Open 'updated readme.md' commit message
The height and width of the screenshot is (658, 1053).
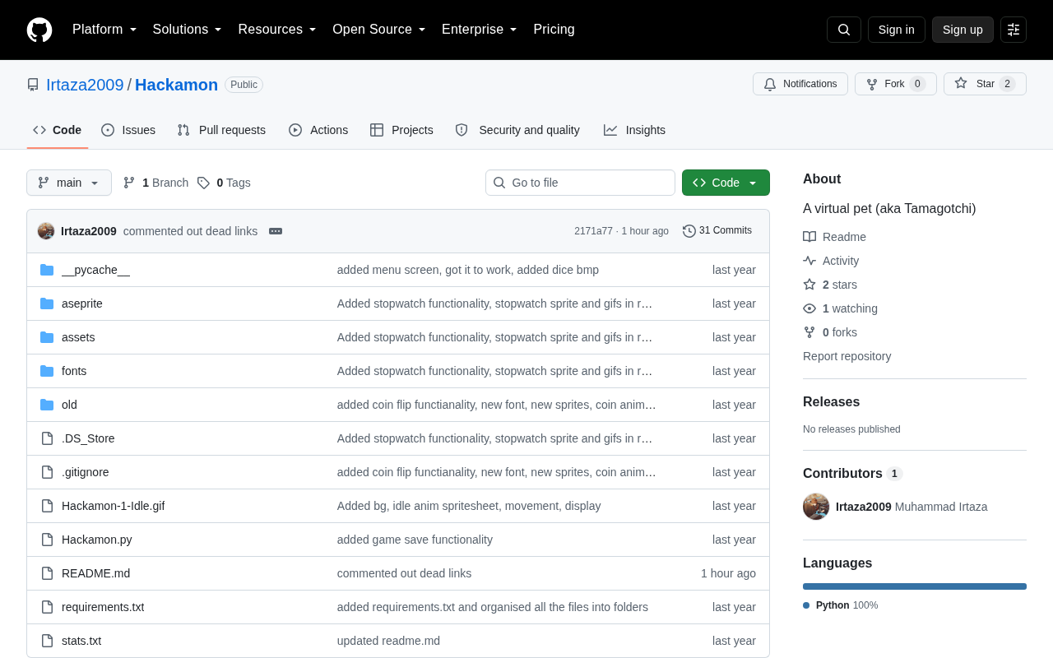tap(388, 641)
